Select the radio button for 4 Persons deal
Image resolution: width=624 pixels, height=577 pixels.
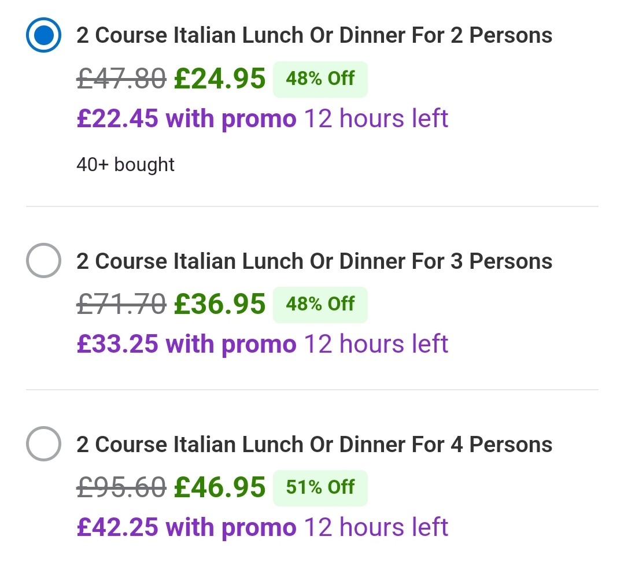pyautogui.click(x=43, y=444)
